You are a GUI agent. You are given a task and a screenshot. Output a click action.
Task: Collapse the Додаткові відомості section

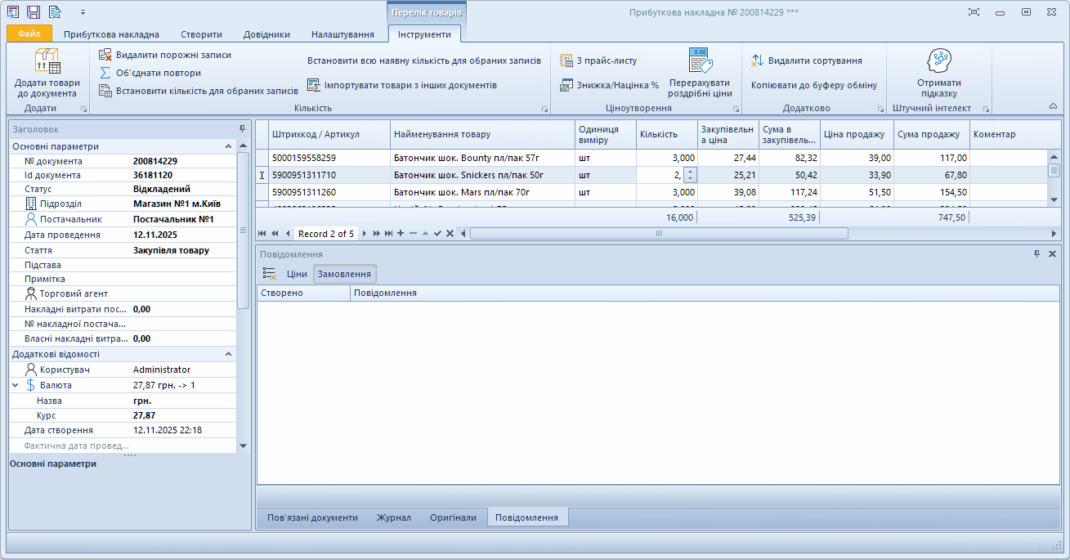(x=227, y=354)
